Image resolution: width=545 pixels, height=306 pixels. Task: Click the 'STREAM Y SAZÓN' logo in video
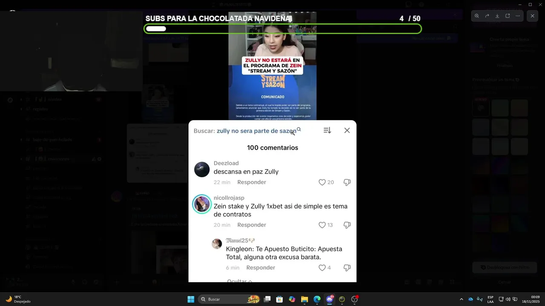(272, 82)
